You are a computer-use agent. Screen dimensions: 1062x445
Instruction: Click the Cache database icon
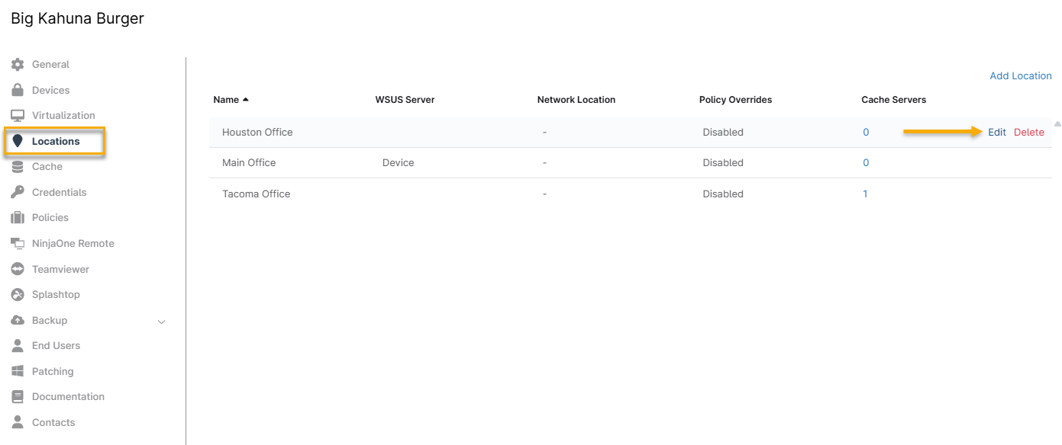(x=18, y=167)
